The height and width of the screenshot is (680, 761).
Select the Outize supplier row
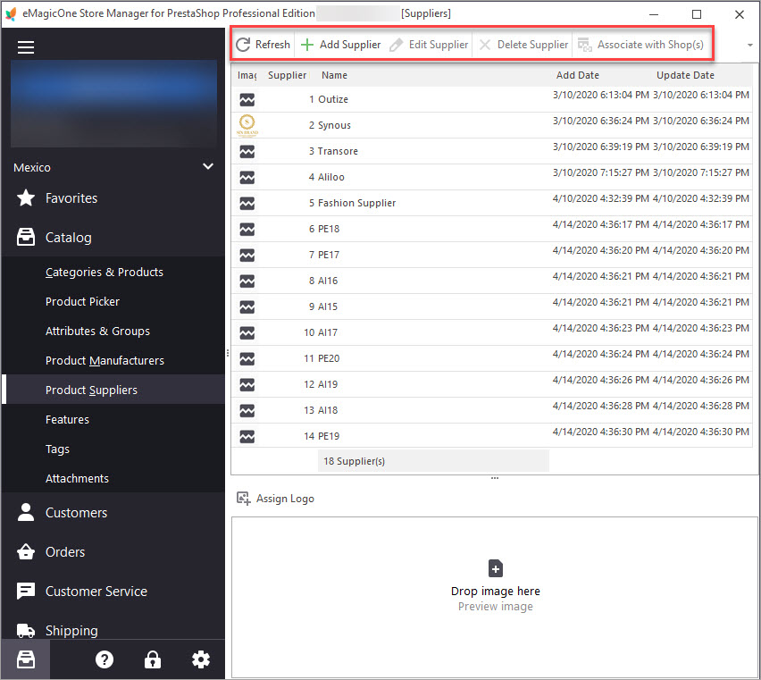point(491,99)
